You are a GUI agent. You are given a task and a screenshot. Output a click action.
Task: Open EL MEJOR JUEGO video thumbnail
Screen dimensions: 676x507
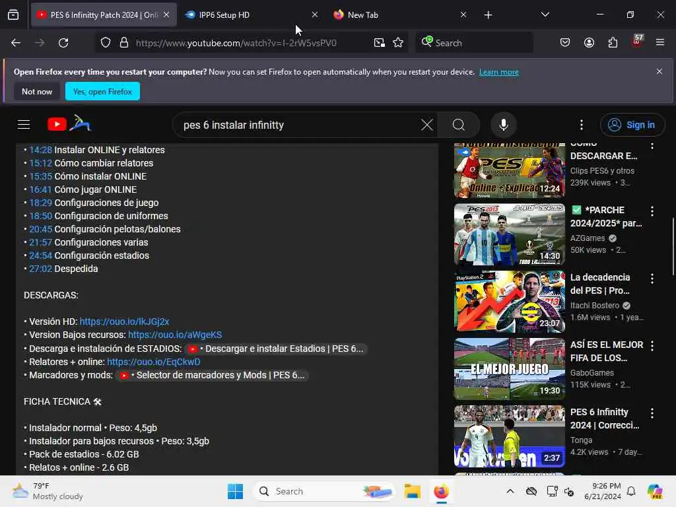509,368
